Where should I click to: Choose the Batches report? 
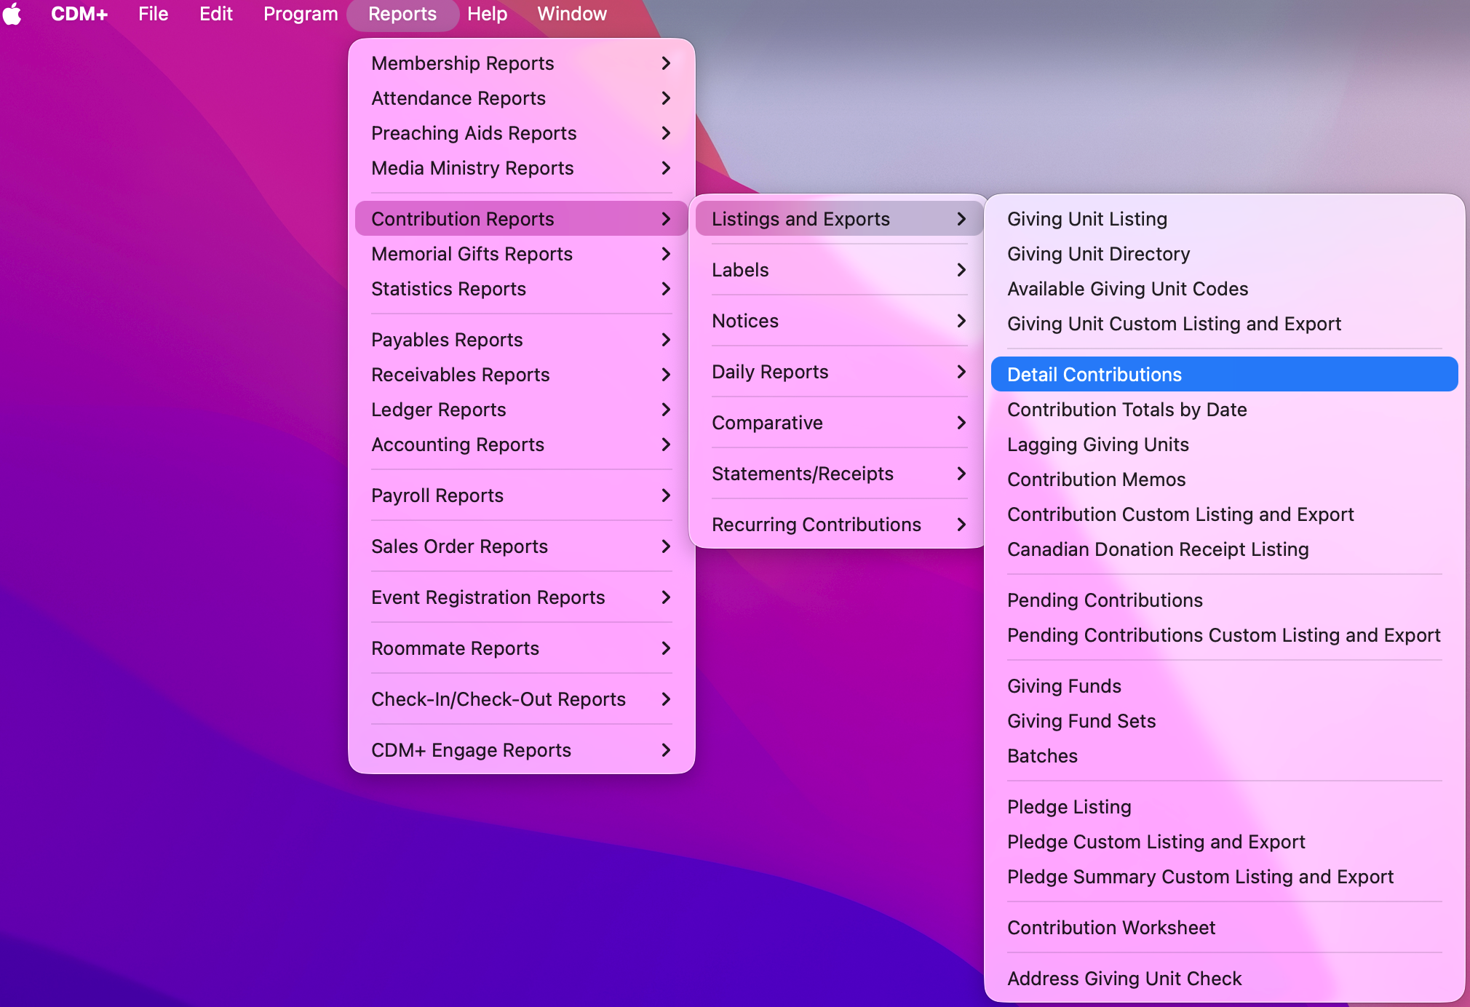[x=1224, y=756]
